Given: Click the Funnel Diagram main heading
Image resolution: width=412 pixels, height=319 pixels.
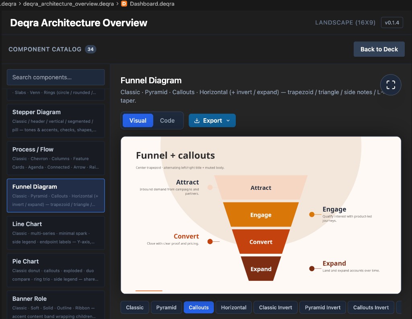Looking at the screenshot, I should pyautogui.click(x=151, y=80).
